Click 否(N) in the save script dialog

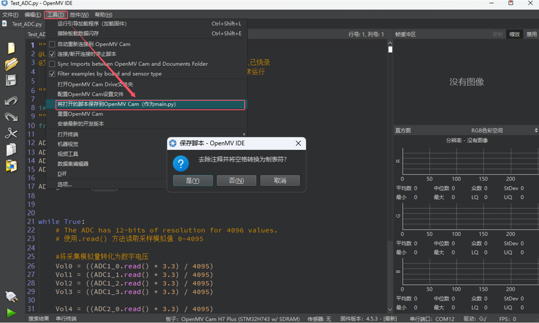coord(236,180)
